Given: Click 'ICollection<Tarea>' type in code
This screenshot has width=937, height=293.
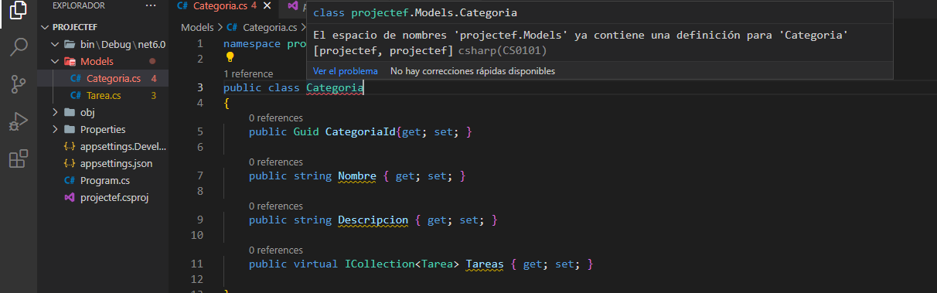Looking at the screenshot, I should tap(401, 264).
